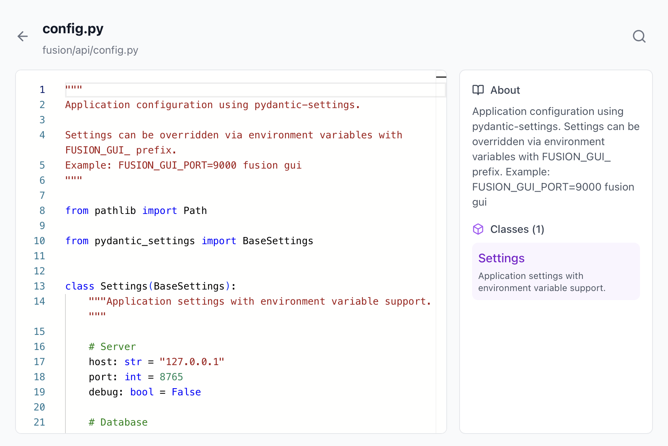Place cursor on 'from pathlib import Path' line
Image resolution: width=668 pixels, height=446 pixels.
[136, 211]
